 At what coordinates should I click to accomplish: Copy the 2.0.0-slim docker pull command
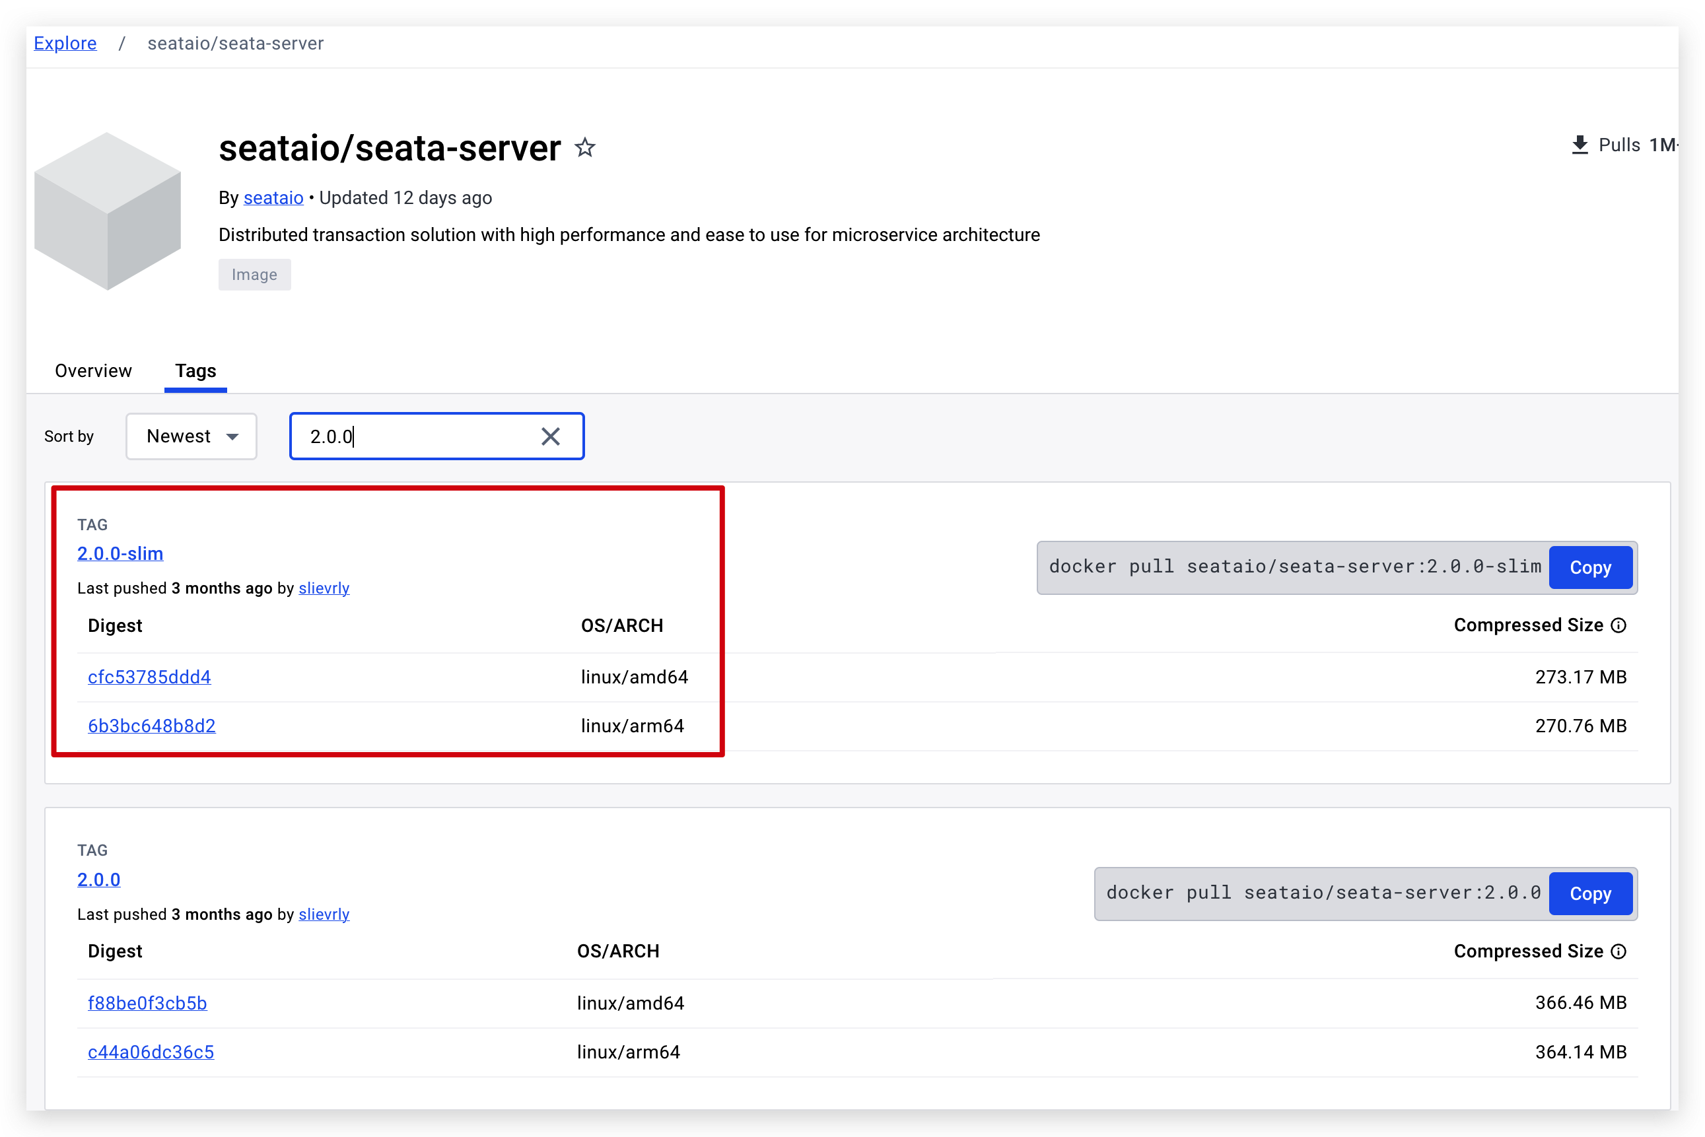1589,568
